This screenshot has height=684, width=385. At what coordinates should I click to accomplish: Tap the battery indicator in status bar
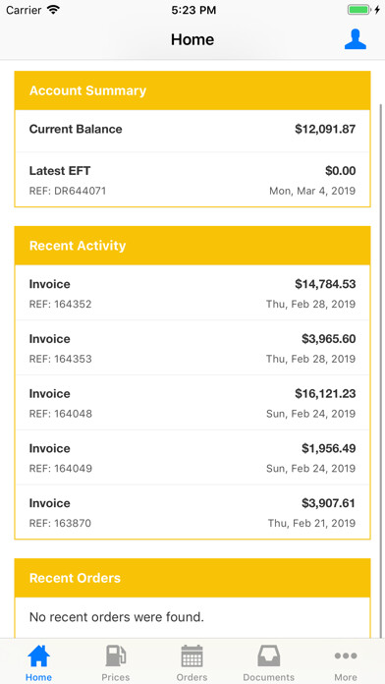point(359,10)
